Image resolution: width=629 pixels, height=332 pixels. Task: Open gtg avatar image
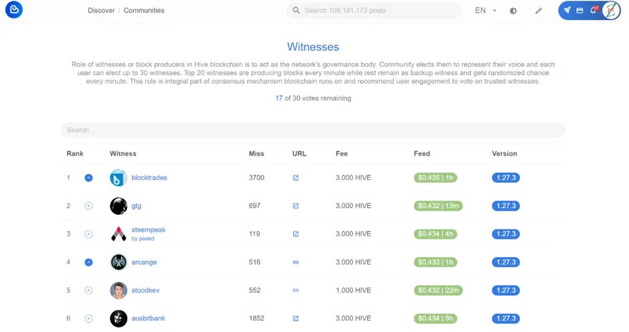pyautogui.click(x=118, y=206)
